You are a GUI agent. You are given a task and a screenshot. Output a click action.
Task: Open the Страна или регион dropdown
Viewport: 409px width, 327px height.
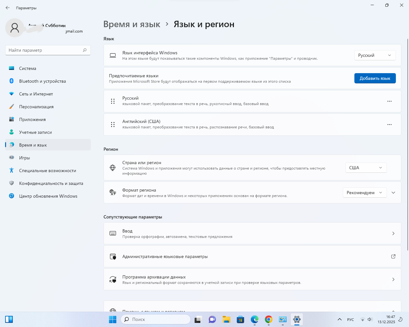tap(366, 168)
